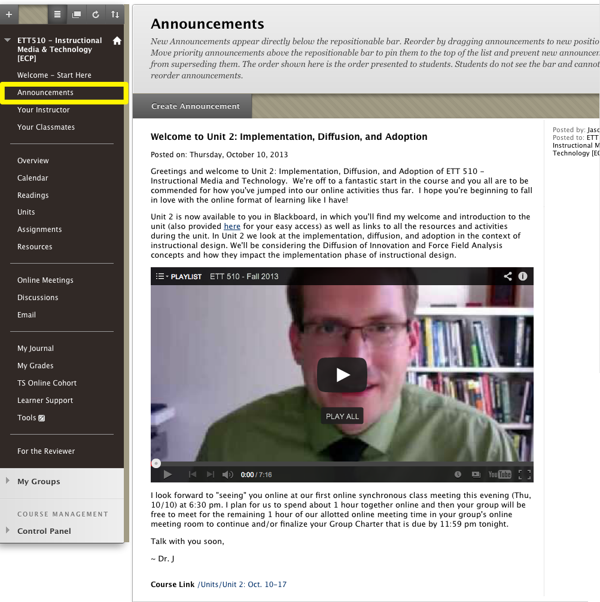
Task: Skip to previous video in playlist
Action: pyautogui.click(x=193, y=475)
